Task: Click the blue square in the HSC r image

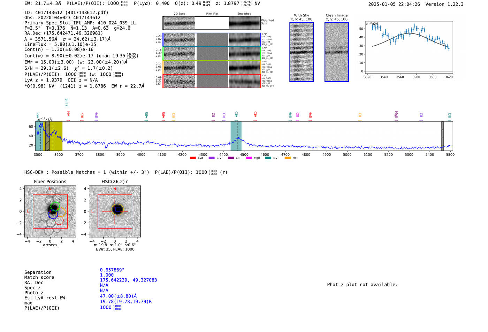Action: coord(118,209)
